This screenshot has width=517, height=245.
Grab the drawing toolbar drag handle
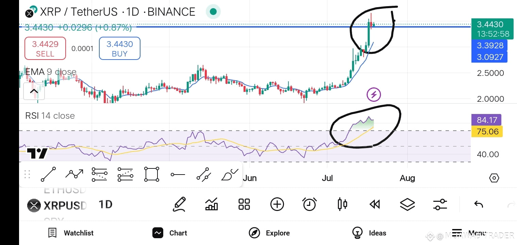28,175
